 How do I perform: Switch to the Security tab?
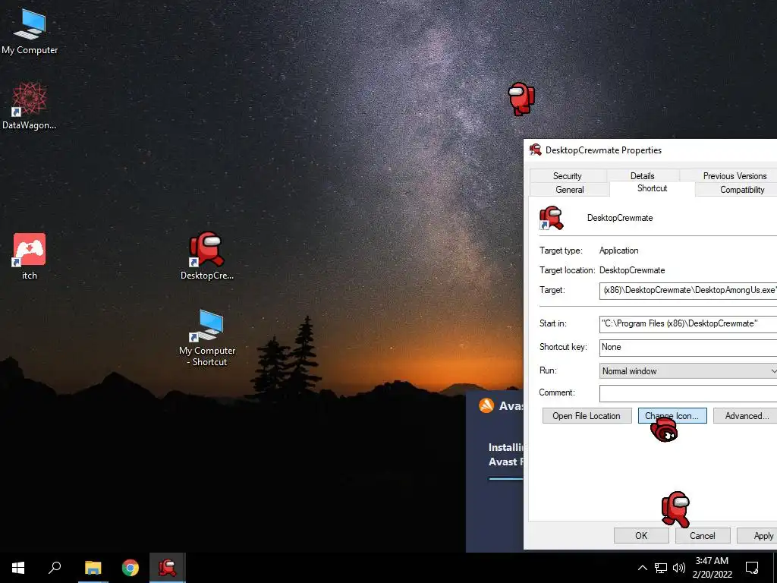[568, 176]
